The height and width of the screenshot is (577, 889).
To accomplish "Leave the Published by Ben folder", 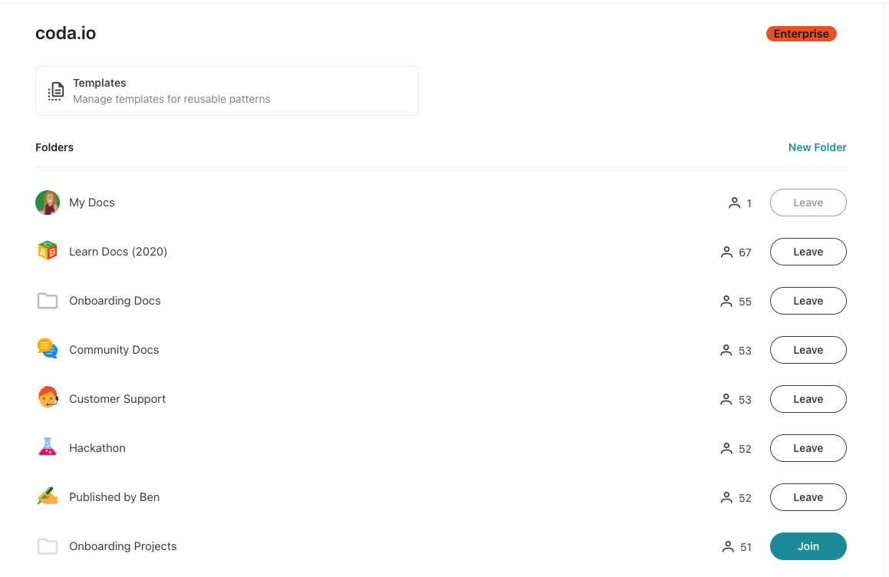I will pos(808,497).
